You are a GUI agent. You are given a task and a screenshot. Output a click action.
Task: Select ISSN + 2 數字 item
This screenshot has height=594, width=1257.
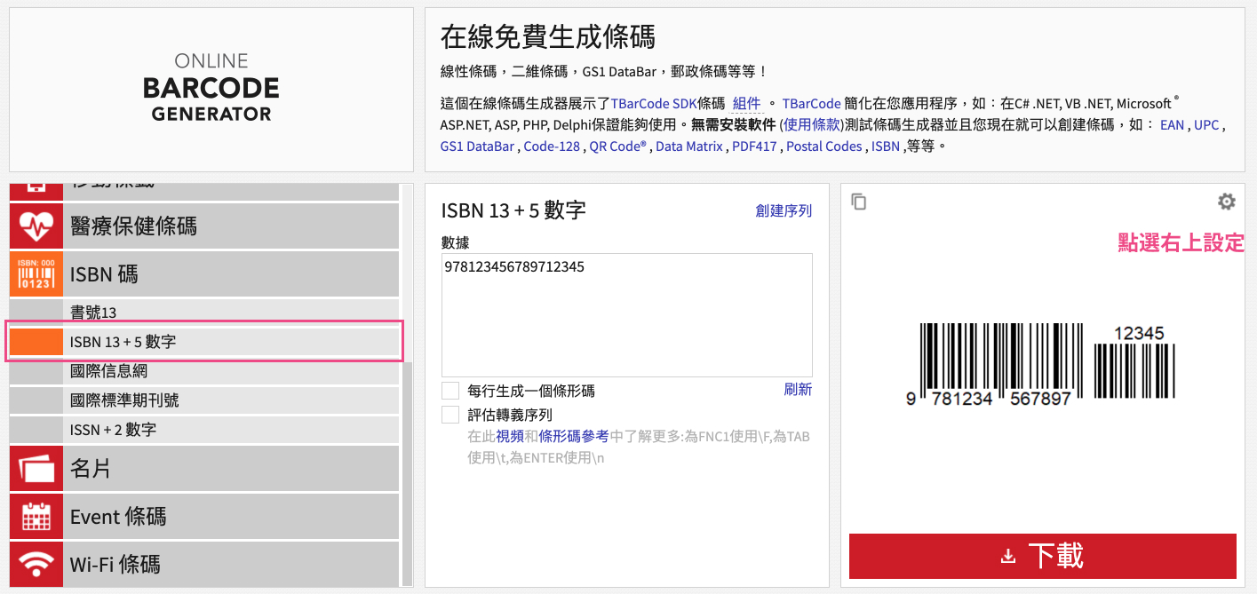tap(113, 429)
